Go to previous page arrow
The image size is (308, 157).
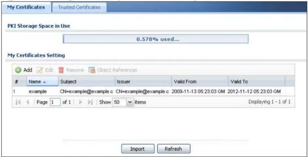(x=28, y=102)
